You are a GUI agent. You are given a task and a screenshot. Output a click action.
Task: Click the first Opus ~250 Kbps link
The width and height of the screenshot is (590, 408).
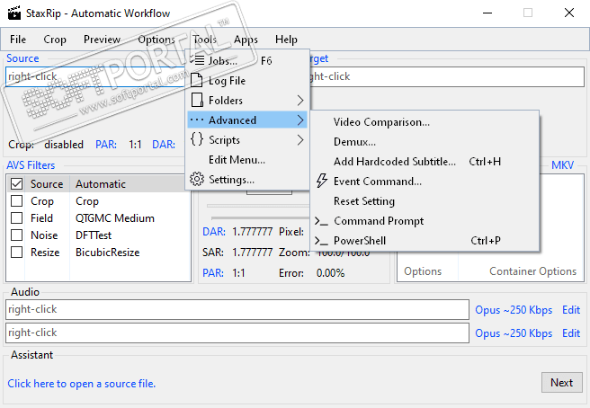514,310
